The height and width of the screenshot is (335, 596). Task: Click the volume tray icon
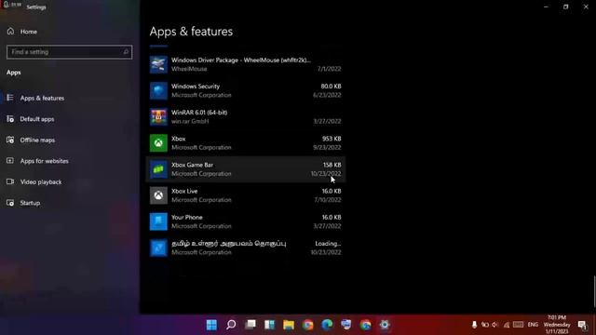(494, 325)
